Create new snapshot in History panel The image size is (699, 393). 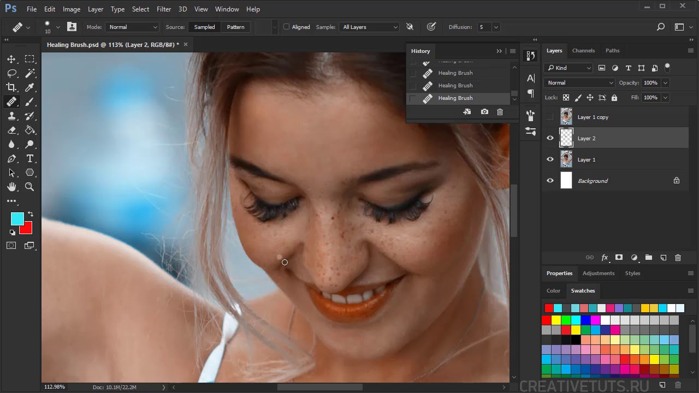(x=484, y=112)
